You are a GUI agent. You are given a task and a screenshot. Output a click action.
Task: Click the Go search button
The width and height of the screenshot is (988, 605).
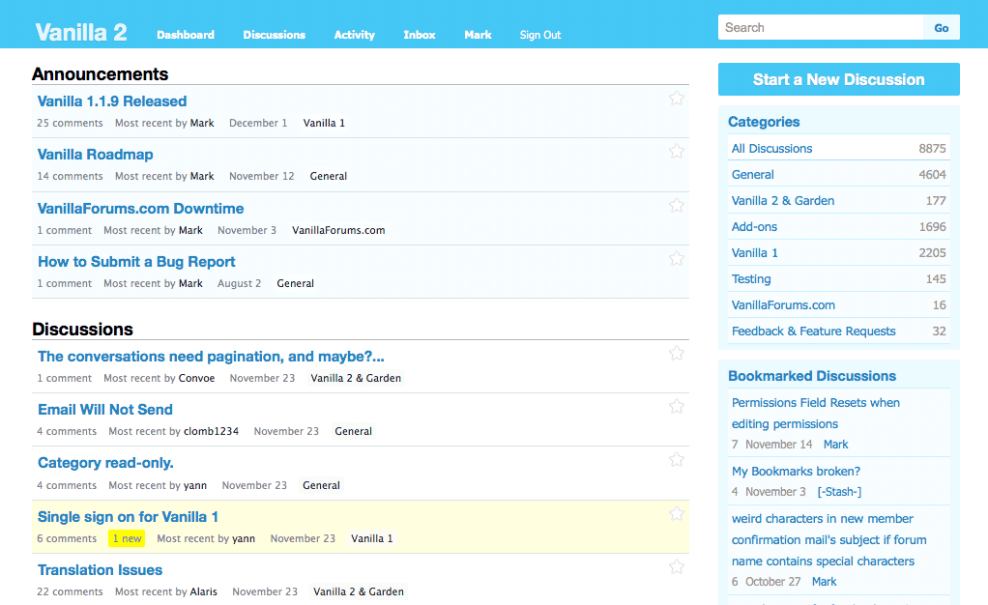[942, 28]
